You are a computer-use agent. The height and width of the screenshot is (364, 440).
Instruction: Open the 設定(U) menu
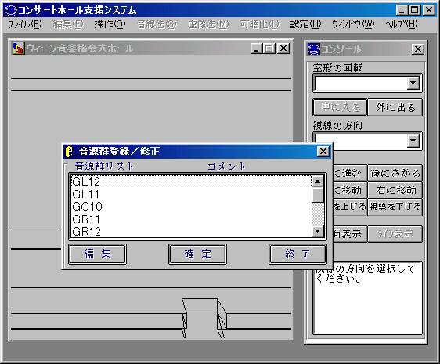pyautogui.click(x=305, y=24)
